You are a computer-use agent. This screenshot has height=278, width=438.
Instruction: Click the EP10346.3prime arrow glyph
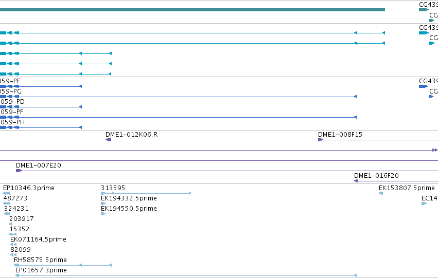tap(6, 193)
